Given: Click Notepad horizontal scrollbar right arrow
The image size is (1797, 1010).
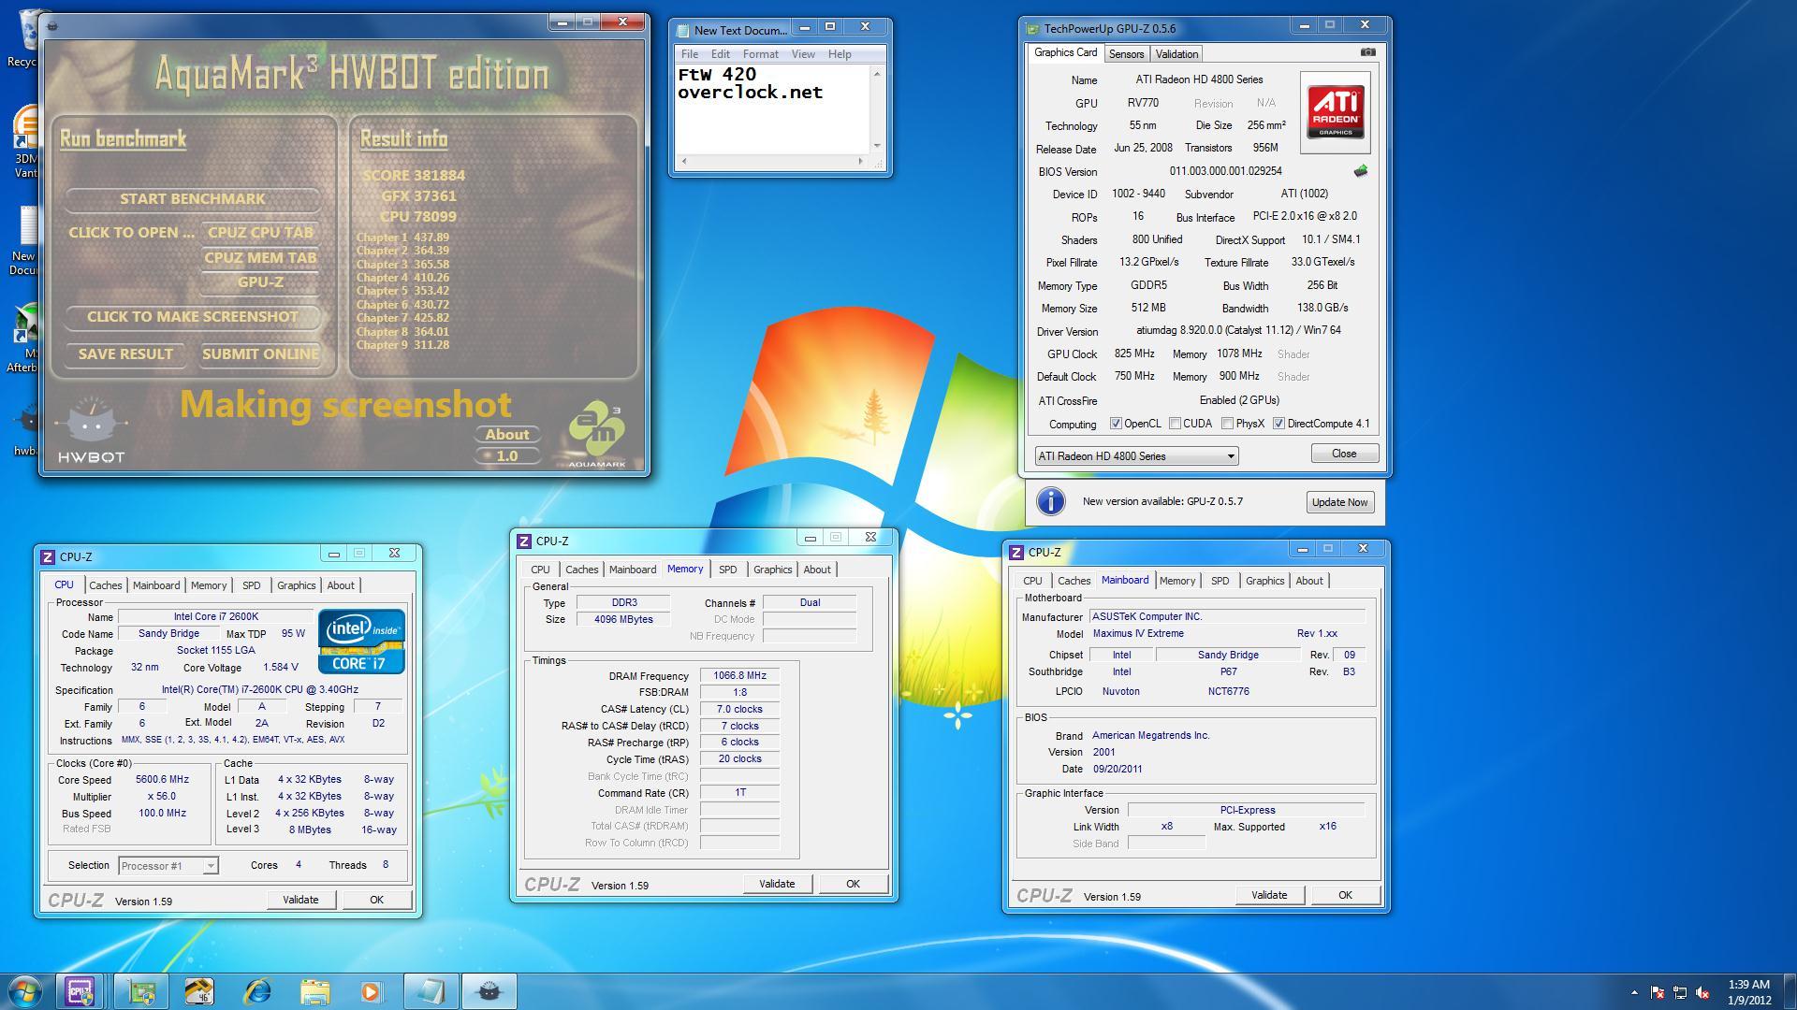Looking at the screenshot, I should (x=860, y=161).
